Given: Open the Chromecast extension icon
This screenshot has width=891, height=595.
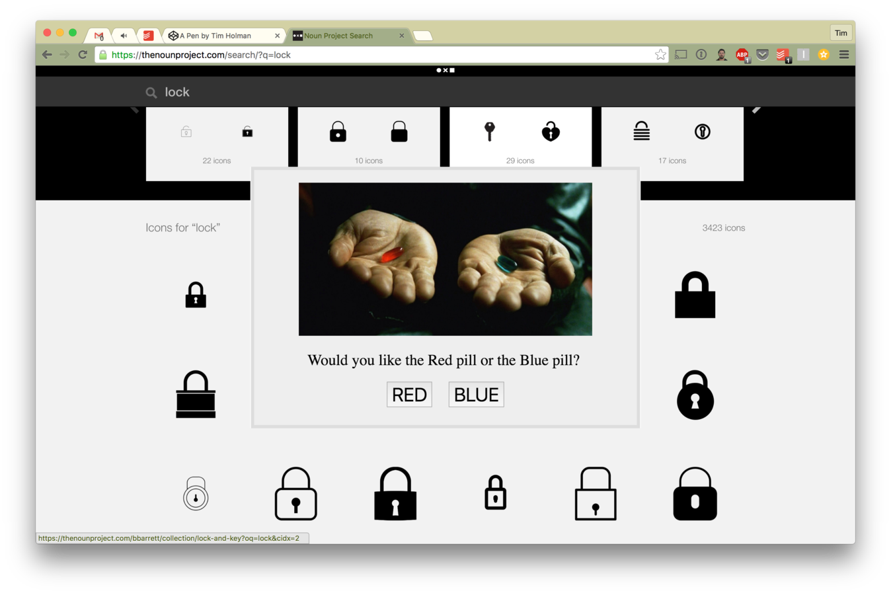Looking at the screenshot, I should tap(681, 55).
